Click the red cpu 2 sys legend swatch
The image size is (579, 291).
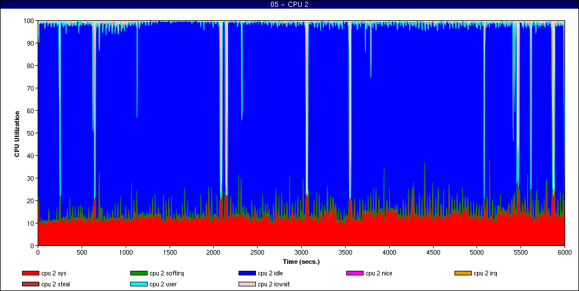click(x=30, y=273)
